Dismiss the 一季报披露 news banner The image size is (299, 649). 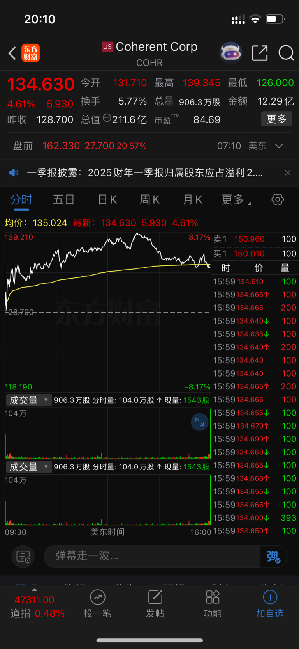288,172
